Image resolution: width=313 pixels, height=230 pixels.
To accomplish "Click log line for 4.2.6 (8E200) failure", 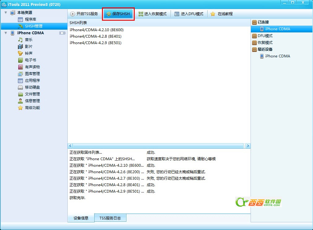I will pos(137,172).
